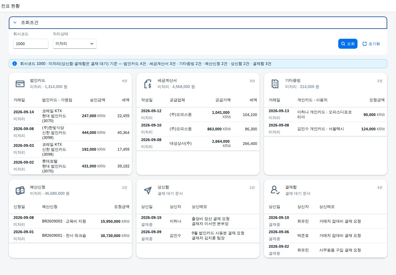Click the 863,000 KRW supply amount
The image size is (396, 275).
pyautogui.click(x=219, y=129)
